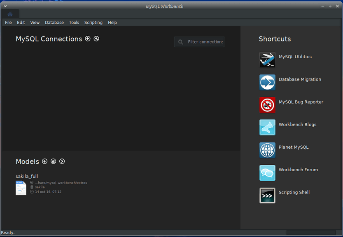Viewport: 343px width, 237px height.
Task: Launch MySQL Utilities shortcut icon
Action: [x=267, y=60]
